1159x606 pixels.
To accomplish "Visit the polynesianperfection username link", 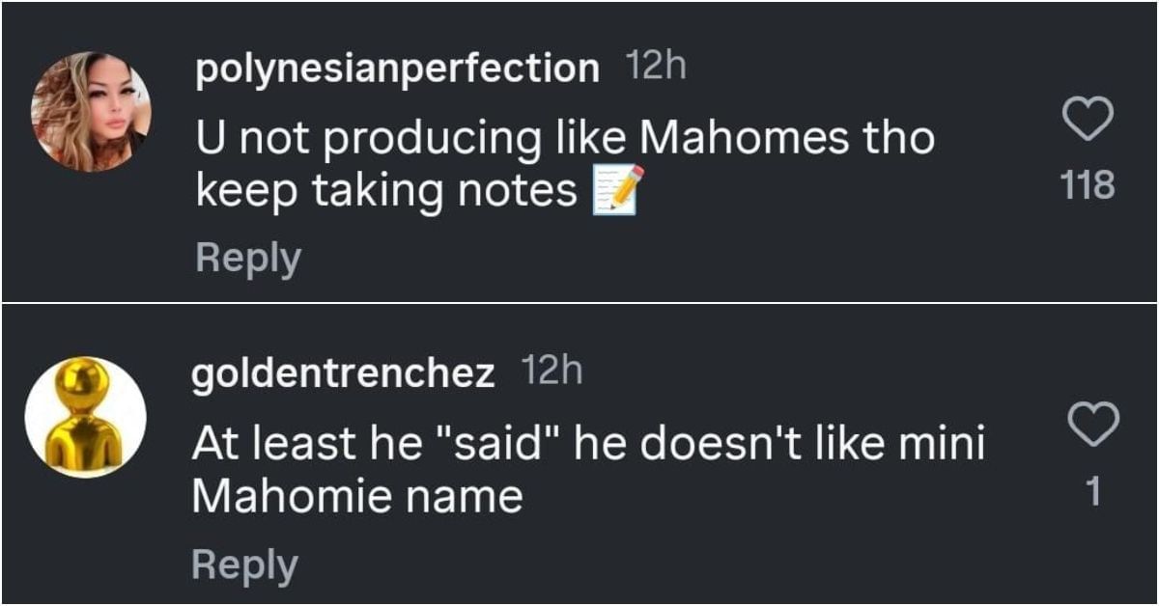I will 397,69.
